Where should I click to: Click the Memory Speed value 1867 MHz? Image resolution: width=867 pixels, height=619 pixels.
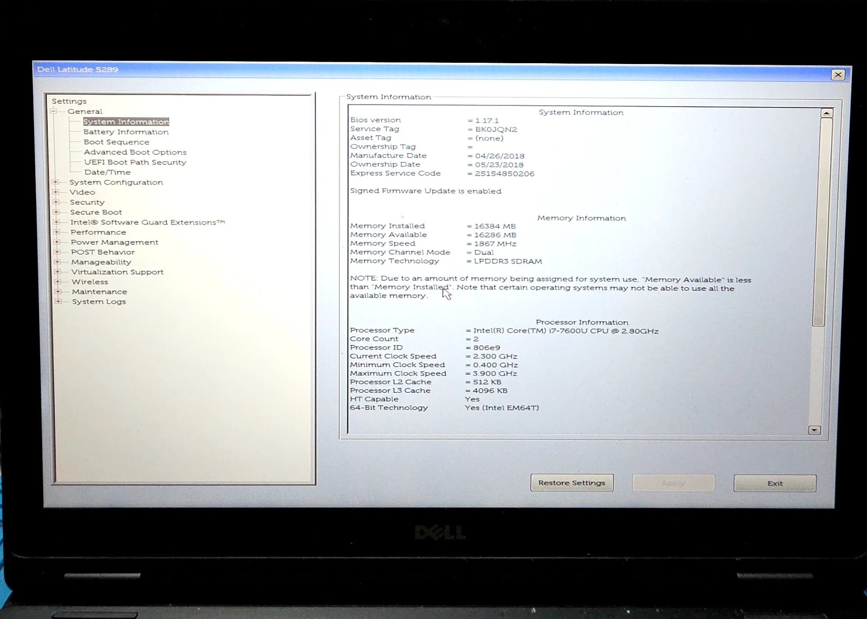pos(495,244)
